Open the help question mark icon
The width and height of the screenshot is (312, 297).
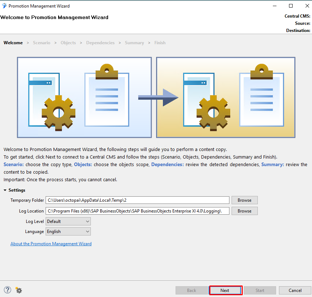[8, 290]
